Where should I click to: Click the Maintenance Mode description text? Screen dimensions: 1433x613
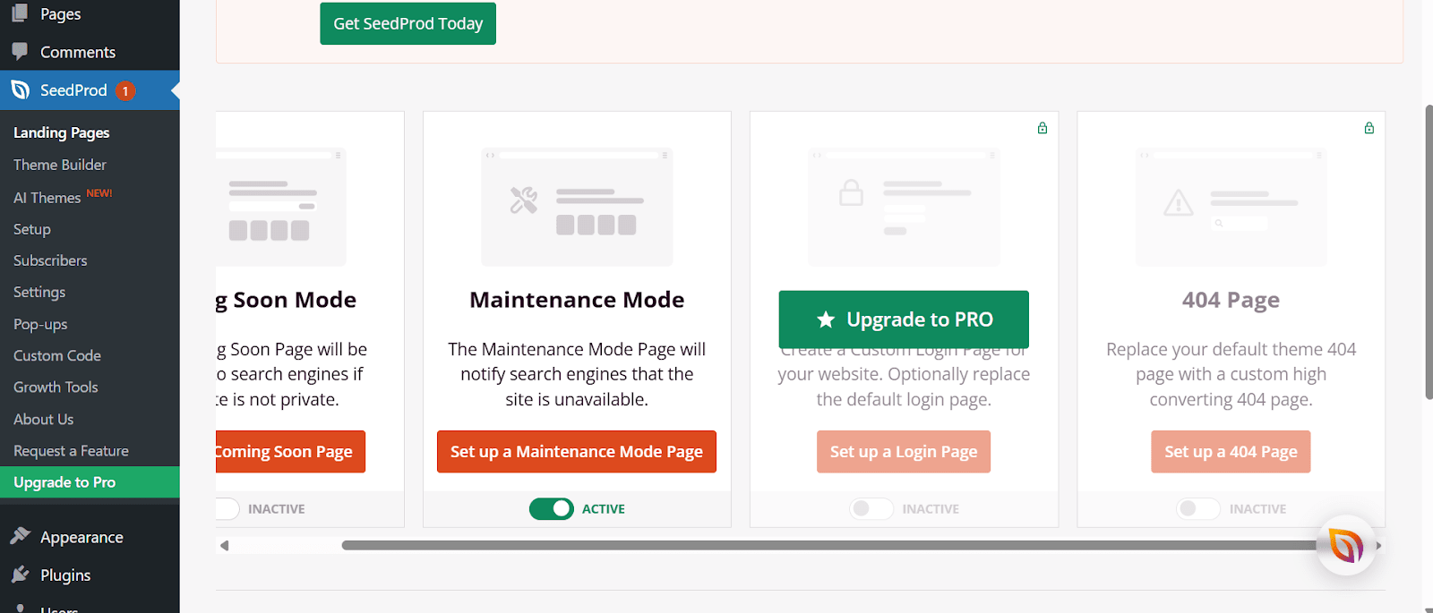[577, 374]
